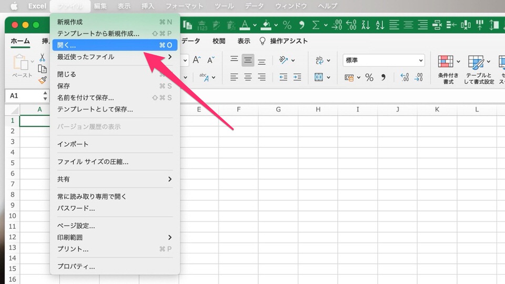Apply percent style from ribbon number group
The image size is (505, 284).
click(369, 77)
